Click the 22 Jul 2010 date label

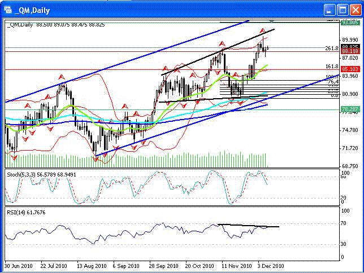click(54, 266)
